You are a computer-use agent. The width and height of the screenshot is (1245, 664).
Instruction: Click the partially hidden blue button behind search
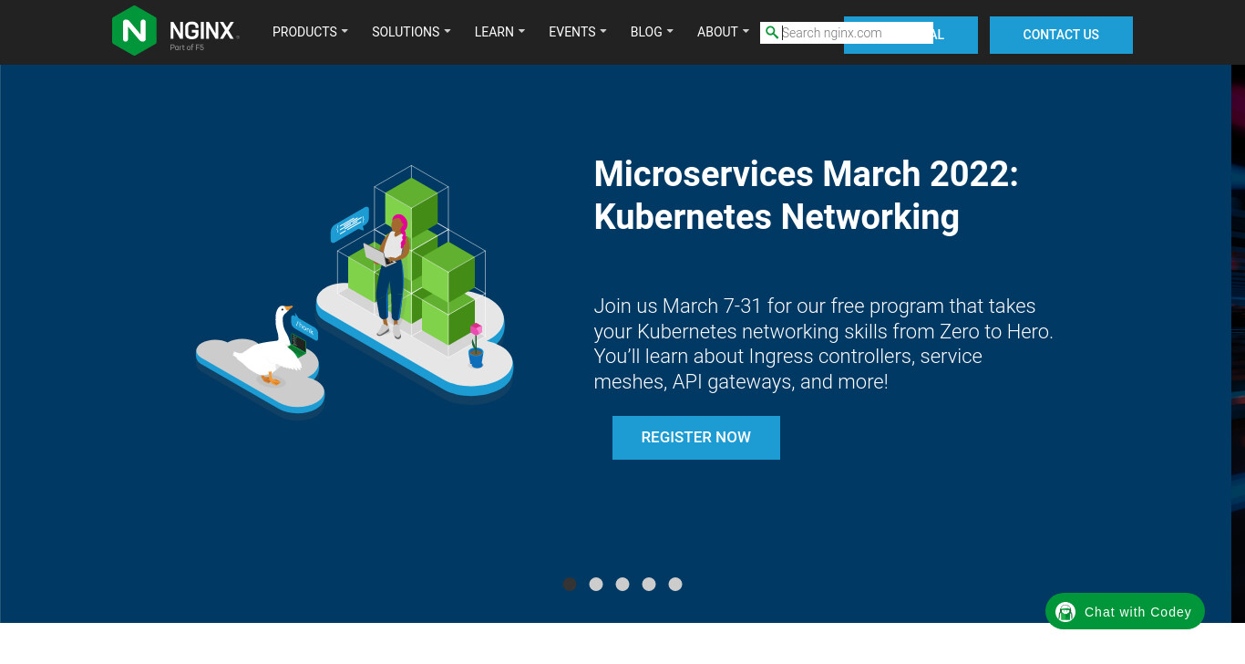tap(955, 35)
